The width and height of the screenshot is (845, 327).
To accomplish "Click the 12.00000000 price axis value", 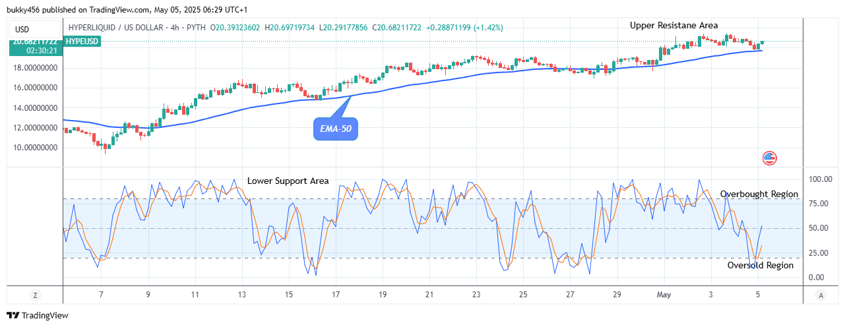I will point(35,128).
